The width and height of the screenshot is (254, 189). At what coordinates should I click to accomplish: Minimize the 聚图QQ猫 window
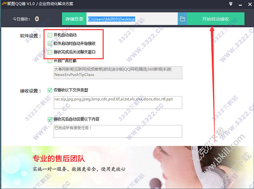click(x=240, y=5)
